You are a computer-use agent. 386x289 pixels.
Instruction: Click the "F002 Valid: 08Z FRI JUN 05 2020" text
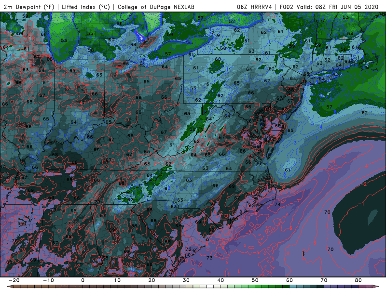[329, 7]
